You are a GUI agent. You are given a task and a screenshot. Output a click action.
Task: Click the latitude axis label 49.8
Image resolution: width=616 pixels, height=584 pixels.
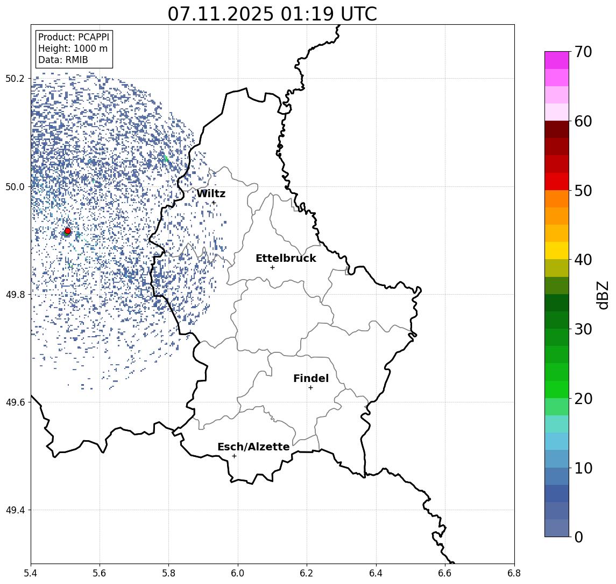point(15,294)
